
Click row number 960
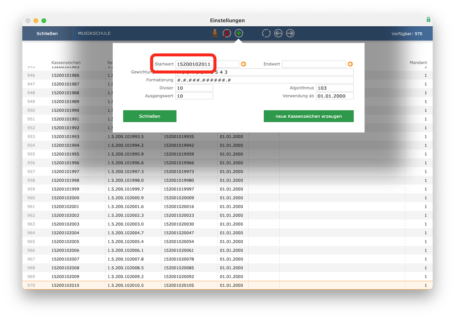point(31,198)
